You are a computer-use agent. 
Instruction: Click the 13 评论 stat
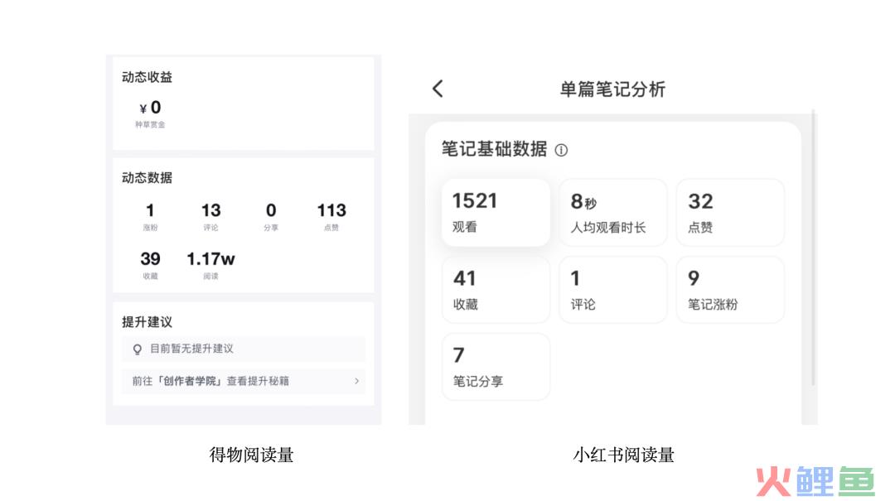[210, 217]
